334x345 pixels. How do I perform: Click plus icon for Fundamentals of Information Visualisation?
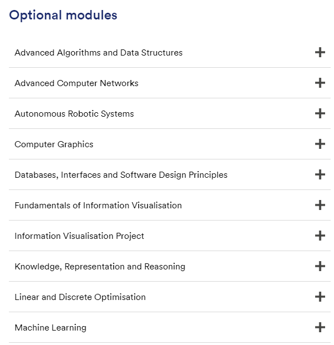[320, 206]
